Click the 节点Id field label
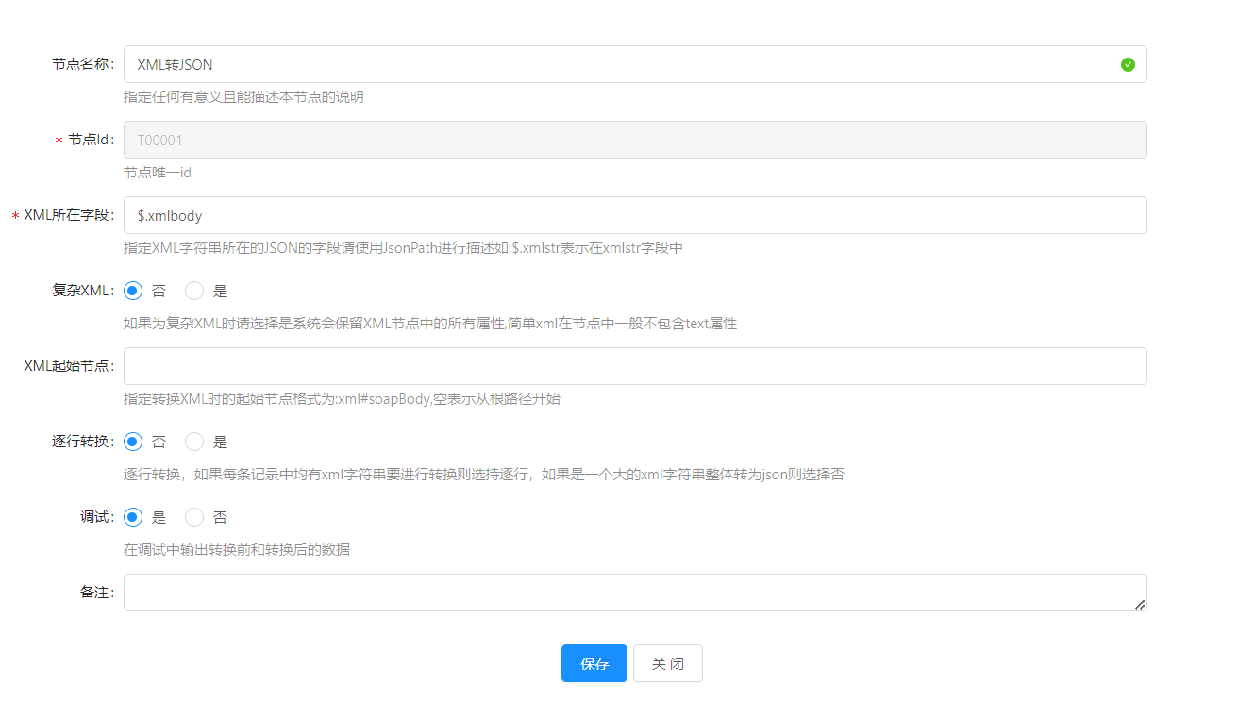The height and width of the screenshot is (719, 1255). pyautogui.click(x=91, y=140)
